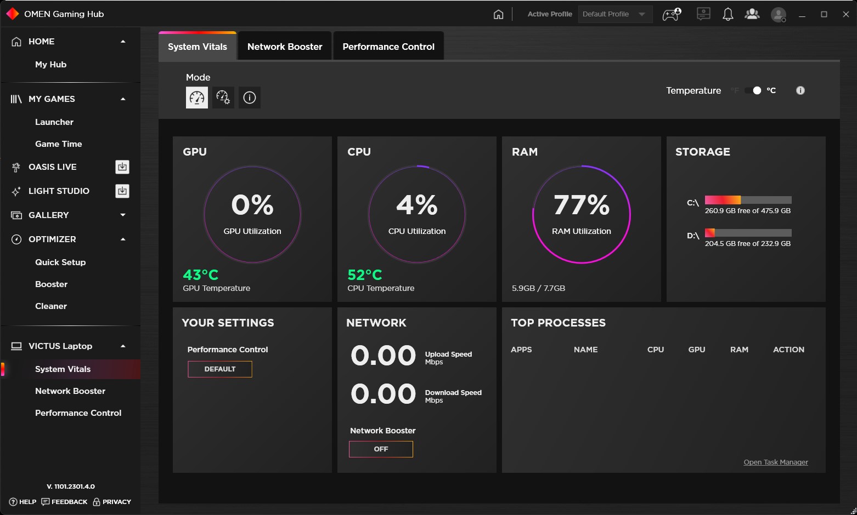The width and height of the screenshot is (857, 515).
Task: Click the D:\ storage usage bar
Action: click(748, 233)
